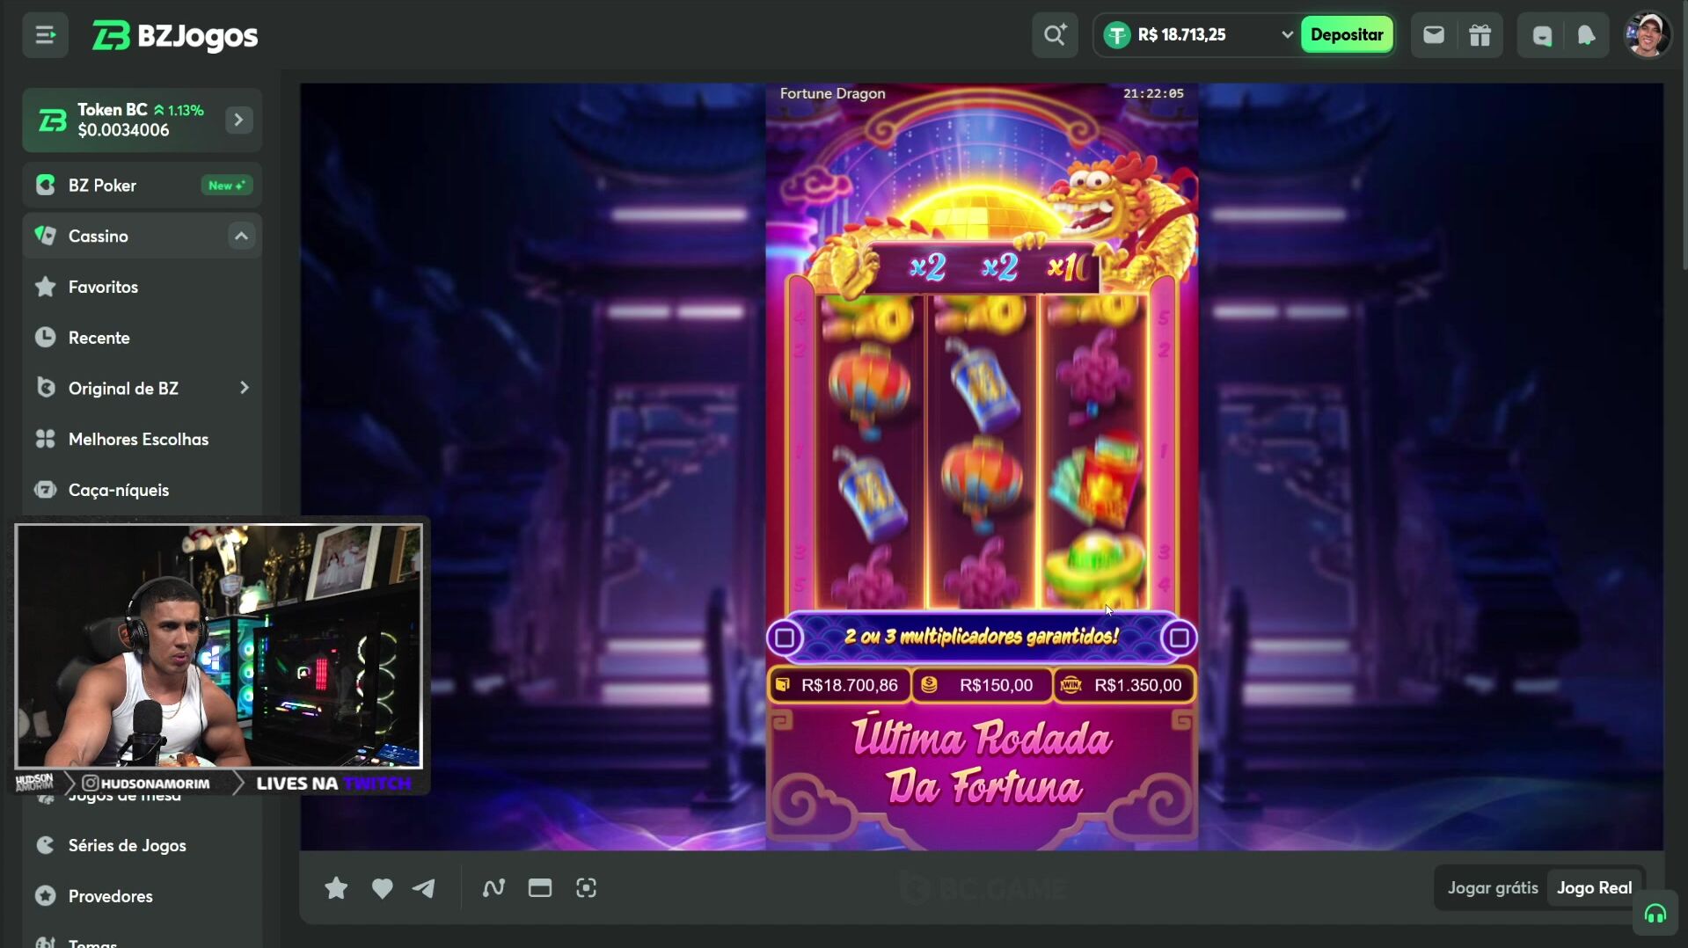Image resolution: width=1688 pixels, height=948 pixels.
Task: Click the right square button on the game banner
Action: (1179, 638)
